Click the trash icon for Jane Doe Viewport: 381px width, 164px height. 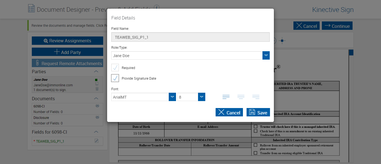click(x=97, y=89)
